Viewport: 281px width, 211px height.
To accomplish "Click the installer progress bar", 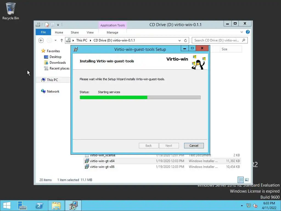I will pyautogui.click(x=140, y=98).
